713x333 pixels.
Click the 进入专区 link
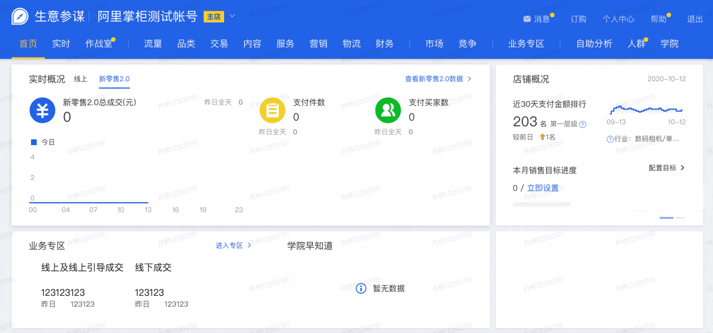(x=229, y=246)
